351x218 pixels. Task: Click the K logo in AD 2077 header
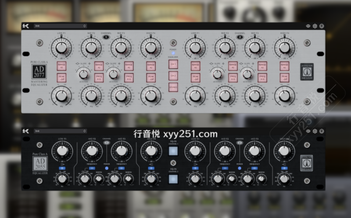click(26, 26)
